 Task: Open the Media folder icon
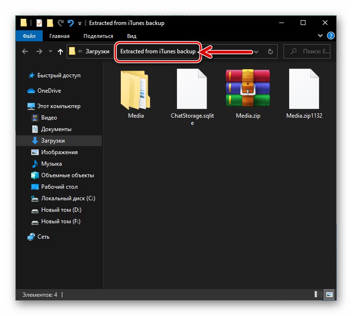136,90
